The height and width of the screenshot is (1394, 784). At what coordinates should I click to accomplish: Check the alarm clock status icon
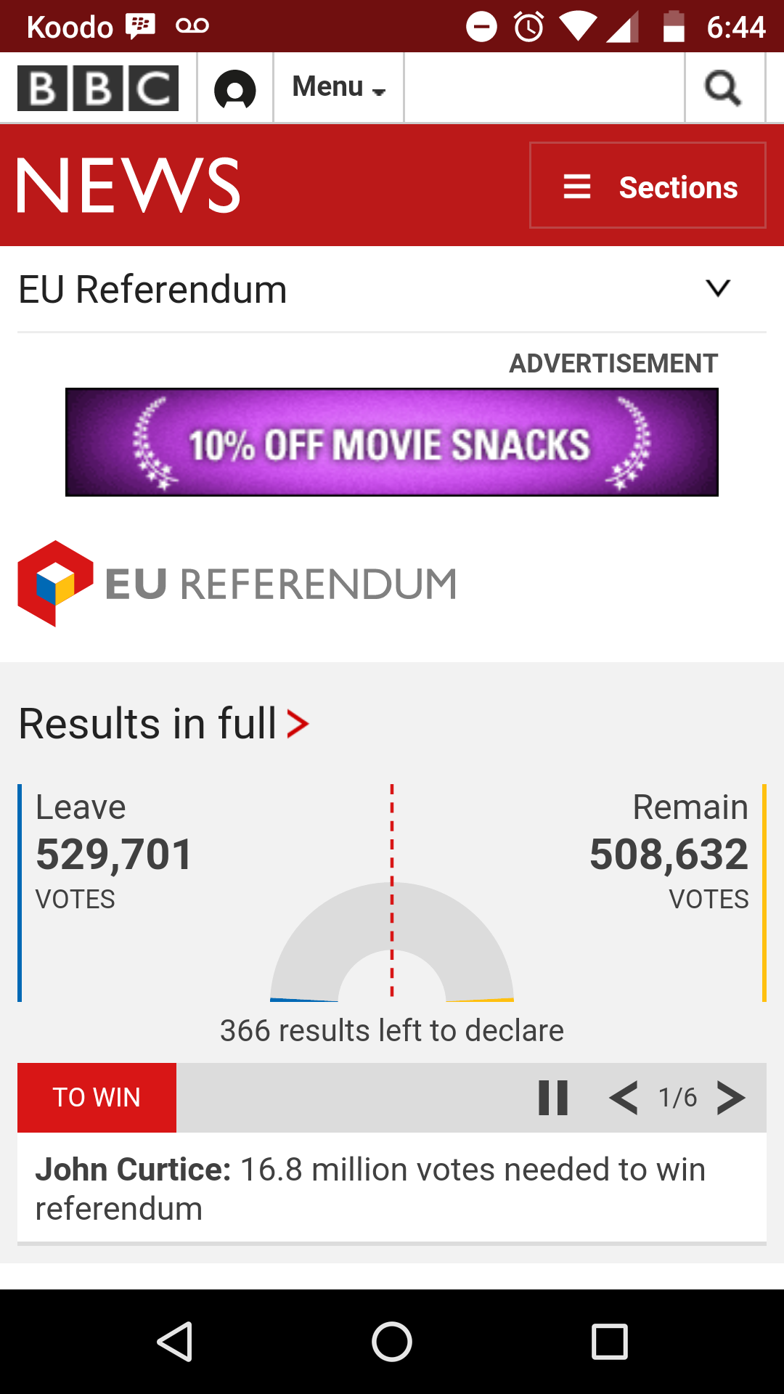click(x=529, y=27)
